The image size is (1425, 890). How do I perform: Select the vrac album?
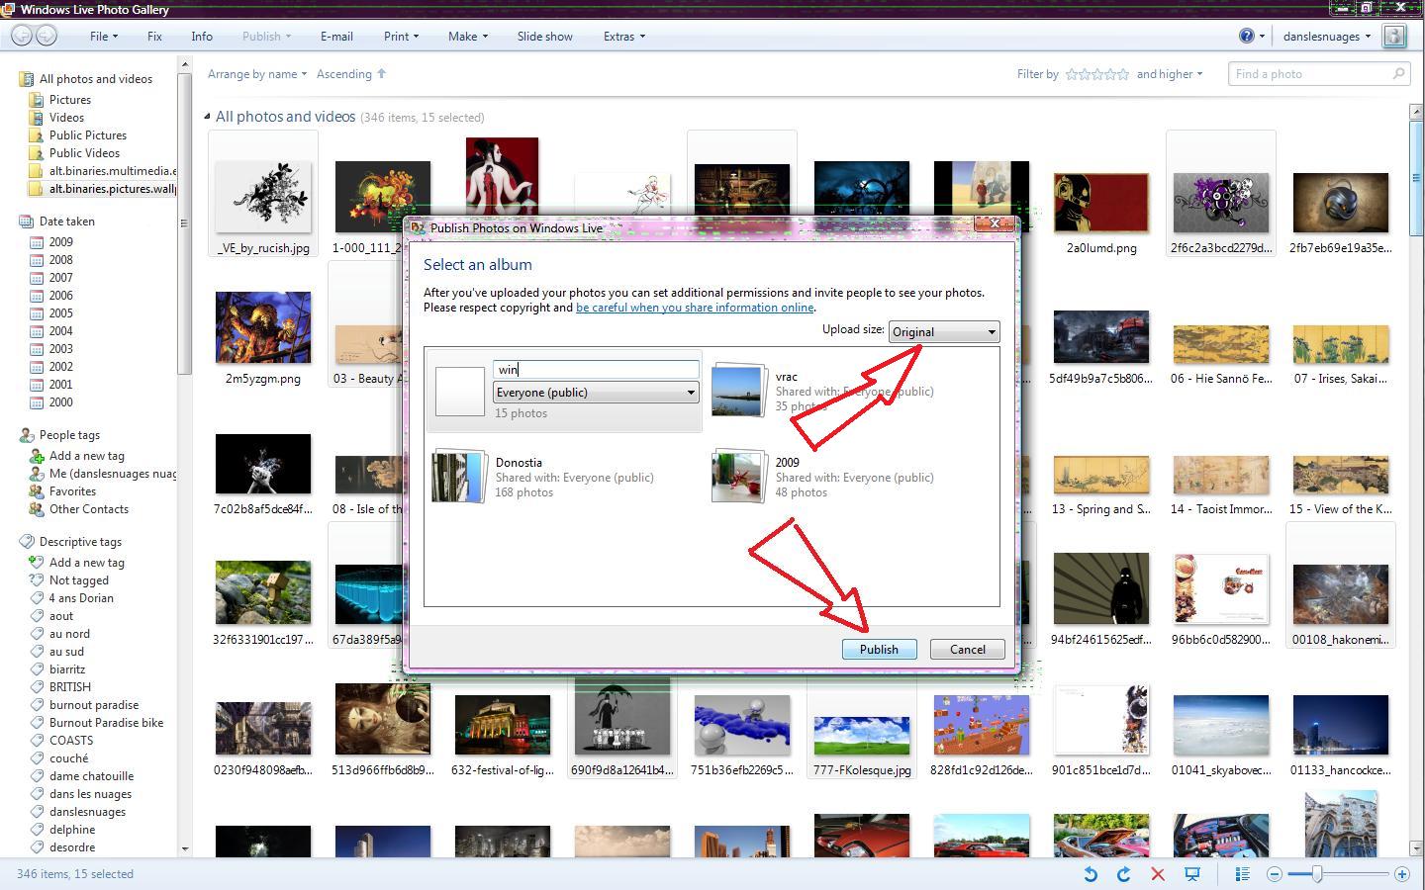coord(844,391)
